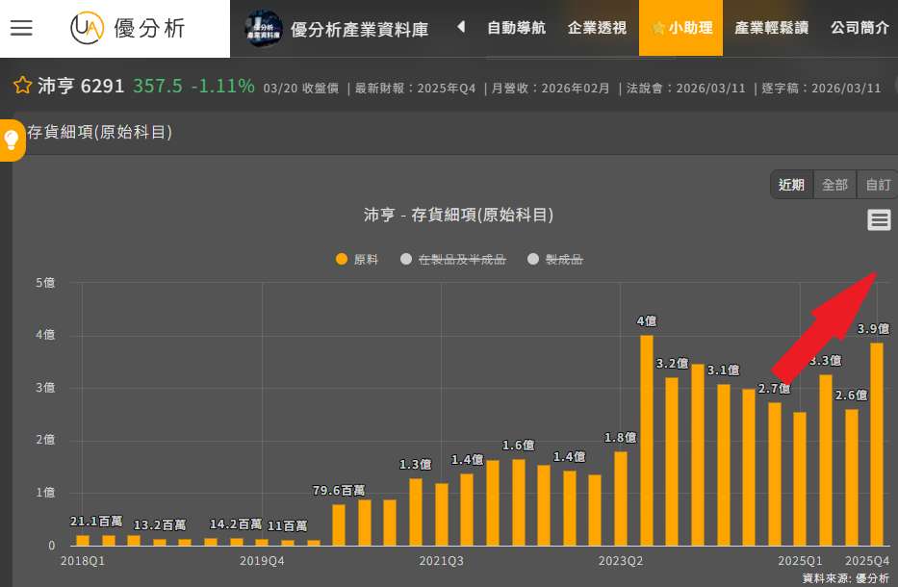Open the 公司簡介 page
The width and height of the screenshot is (898, 587).
(860, 28)
